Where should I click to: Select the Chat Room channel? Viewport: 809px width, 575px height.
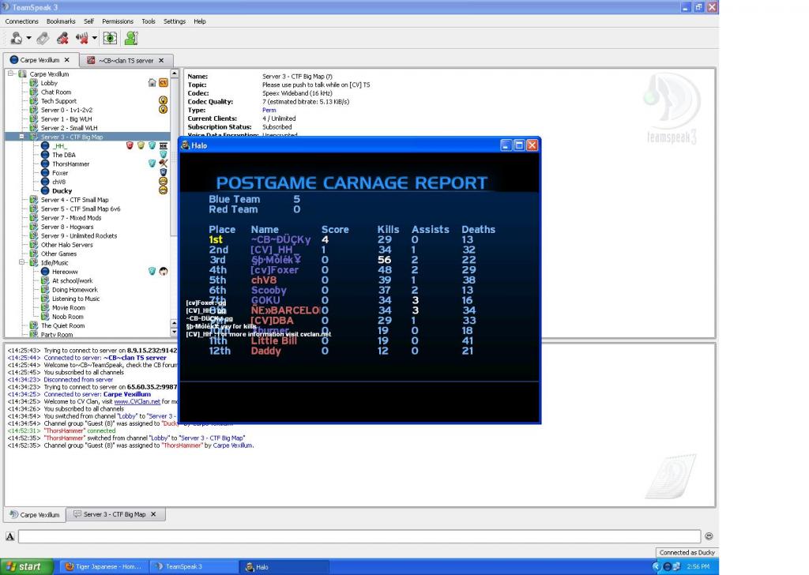click(x=56, y=92)
